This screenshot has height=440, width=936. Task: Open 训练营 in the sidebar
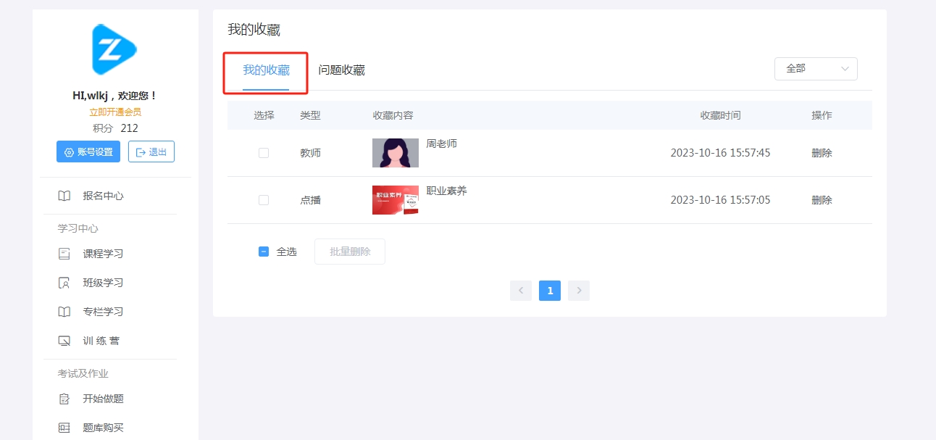(101, 341)
